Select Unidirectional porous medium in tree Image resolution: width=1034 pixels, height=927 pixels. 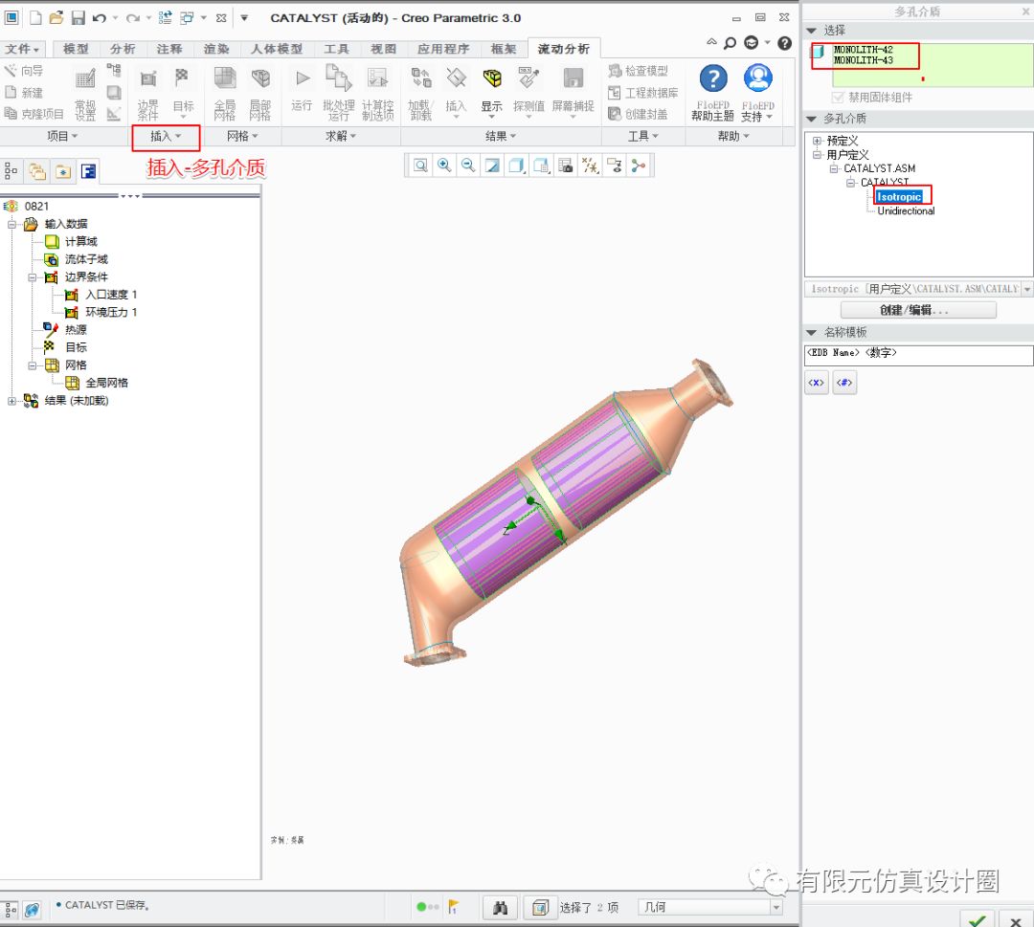tap(906, 210)
